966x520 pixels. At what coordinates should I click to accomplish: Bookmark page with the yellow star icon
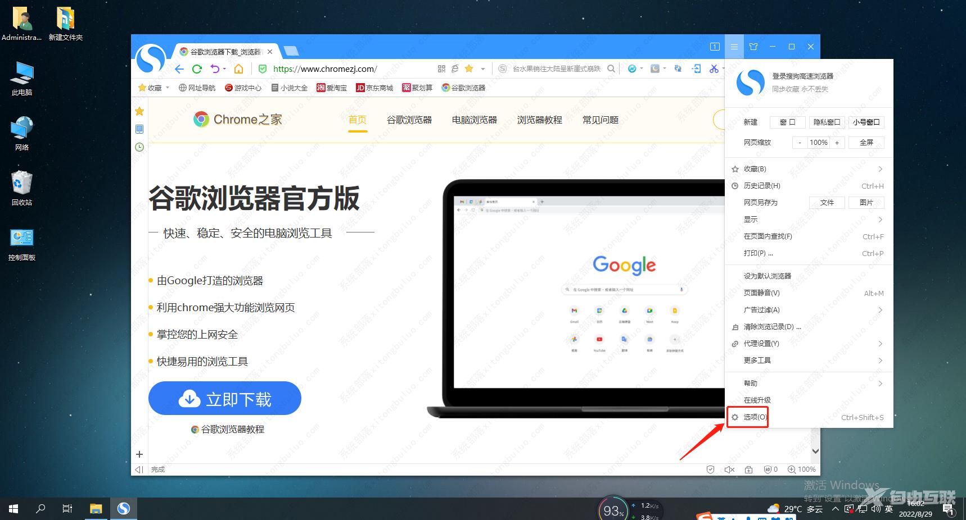tap(469, 69)
